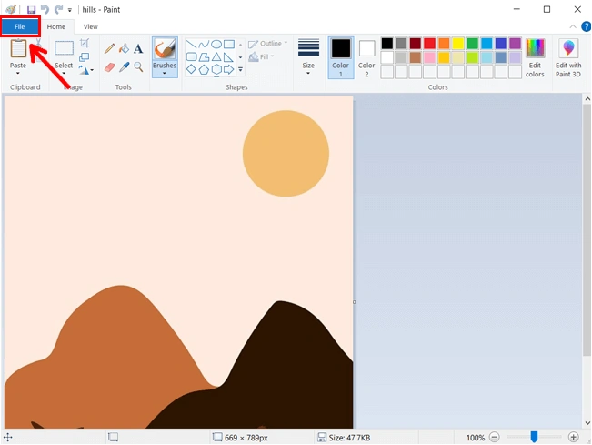
Task: Switch to the View tab
Action: click(91, 27)
